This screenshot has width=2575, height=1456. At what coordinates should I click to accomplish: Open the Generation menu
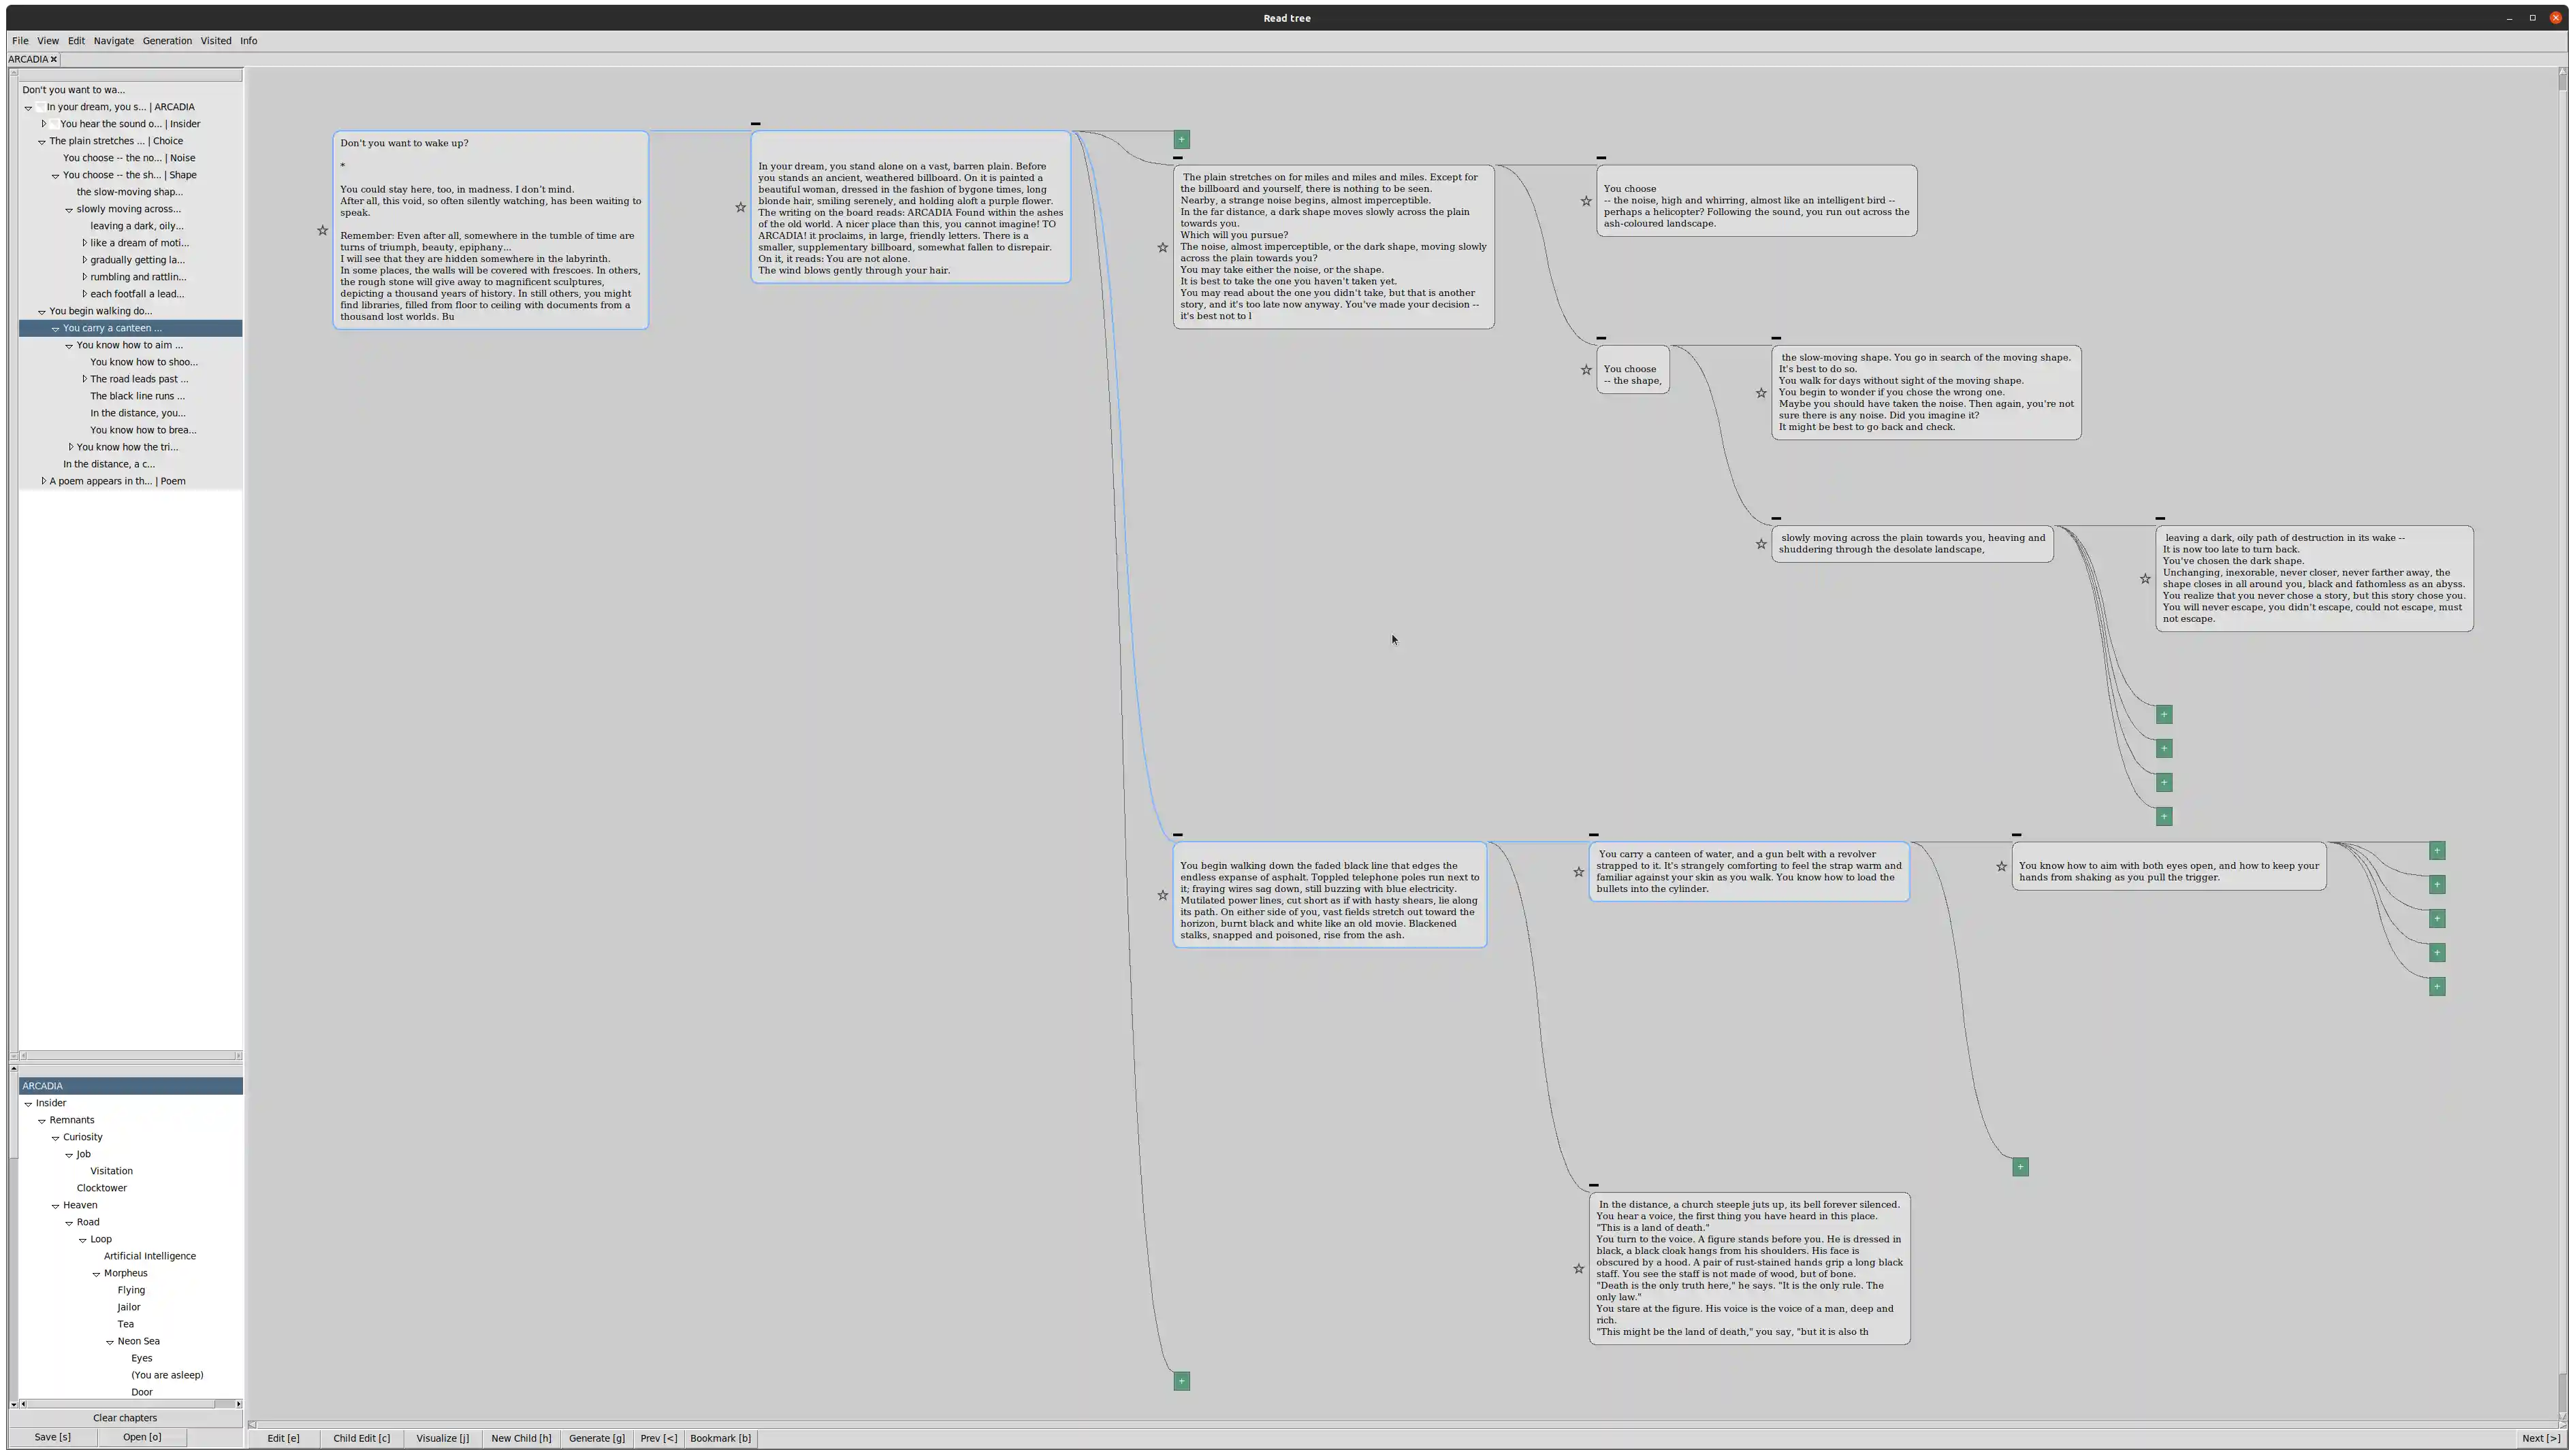coord(167,41)
